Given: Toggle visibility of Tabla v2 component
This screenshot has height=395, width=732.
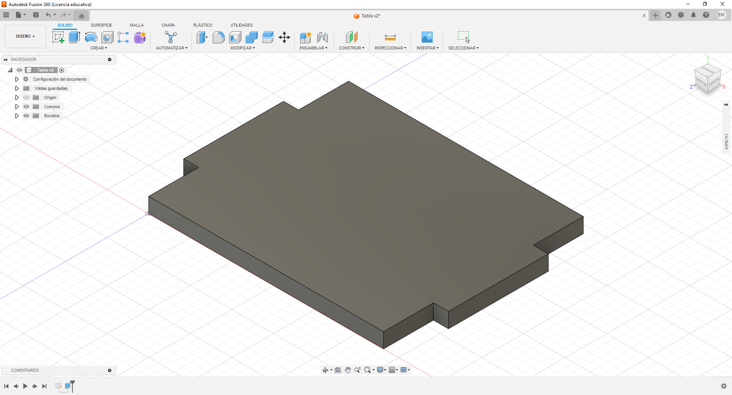Looking at the screenshot, I should click(19, 70).
